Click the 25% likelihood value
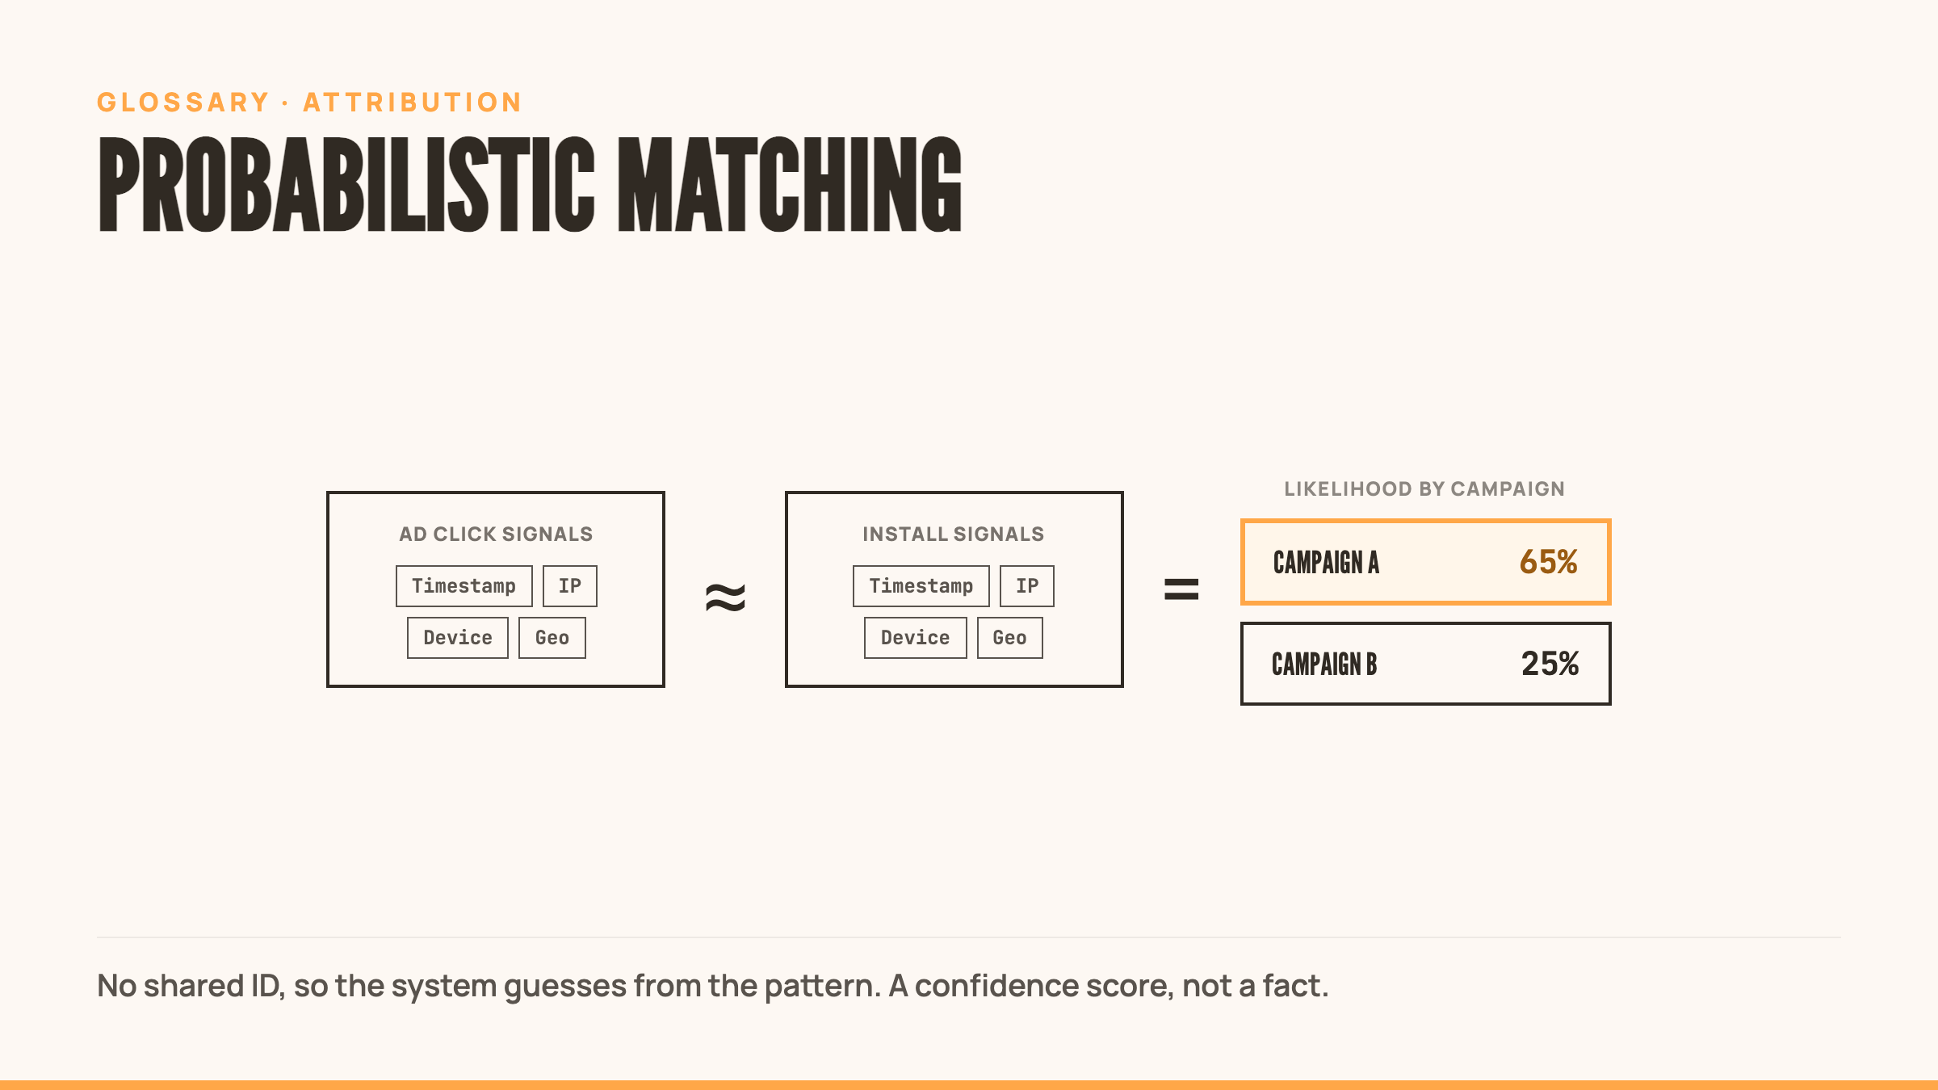The image size is (1938, 1090). pyautogui.click(x=1550, y=664)
